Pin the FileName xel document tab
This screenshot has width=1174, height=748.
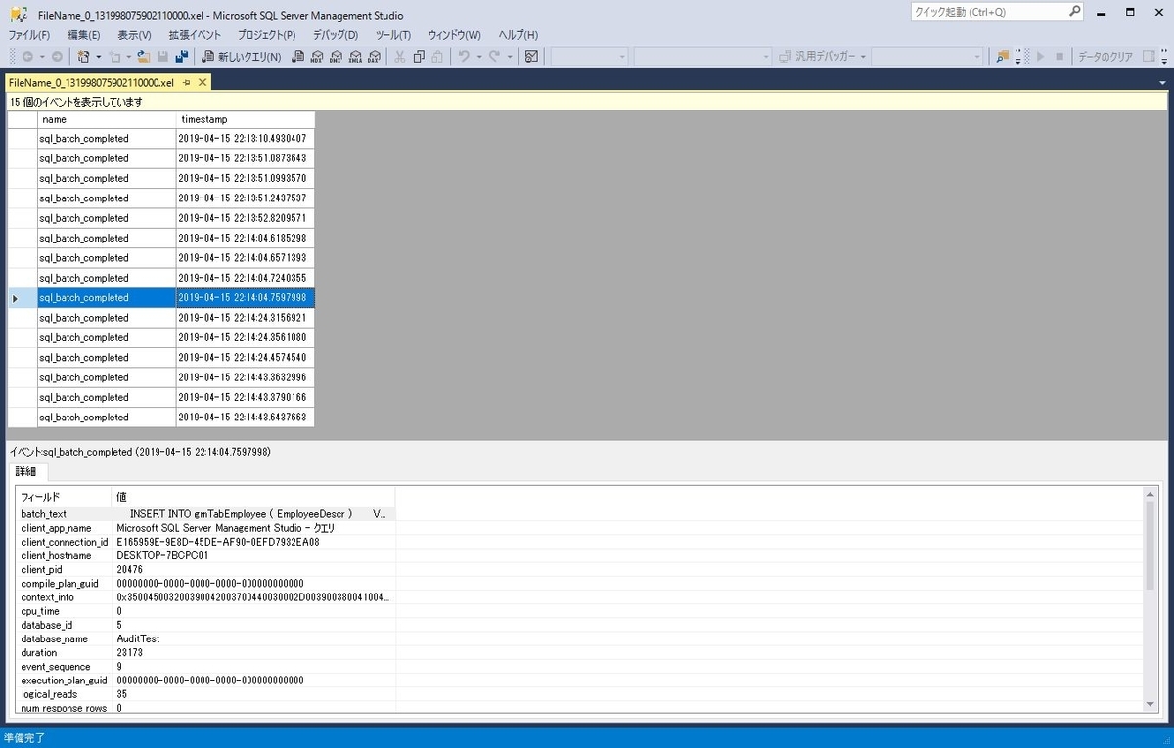pyautogui.click(x=187, y=83)
